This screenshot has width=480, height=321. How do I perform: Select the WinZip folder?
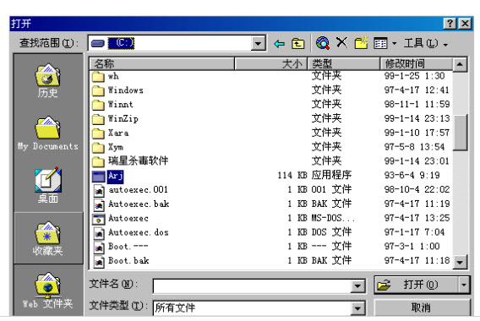pos(115,118)
